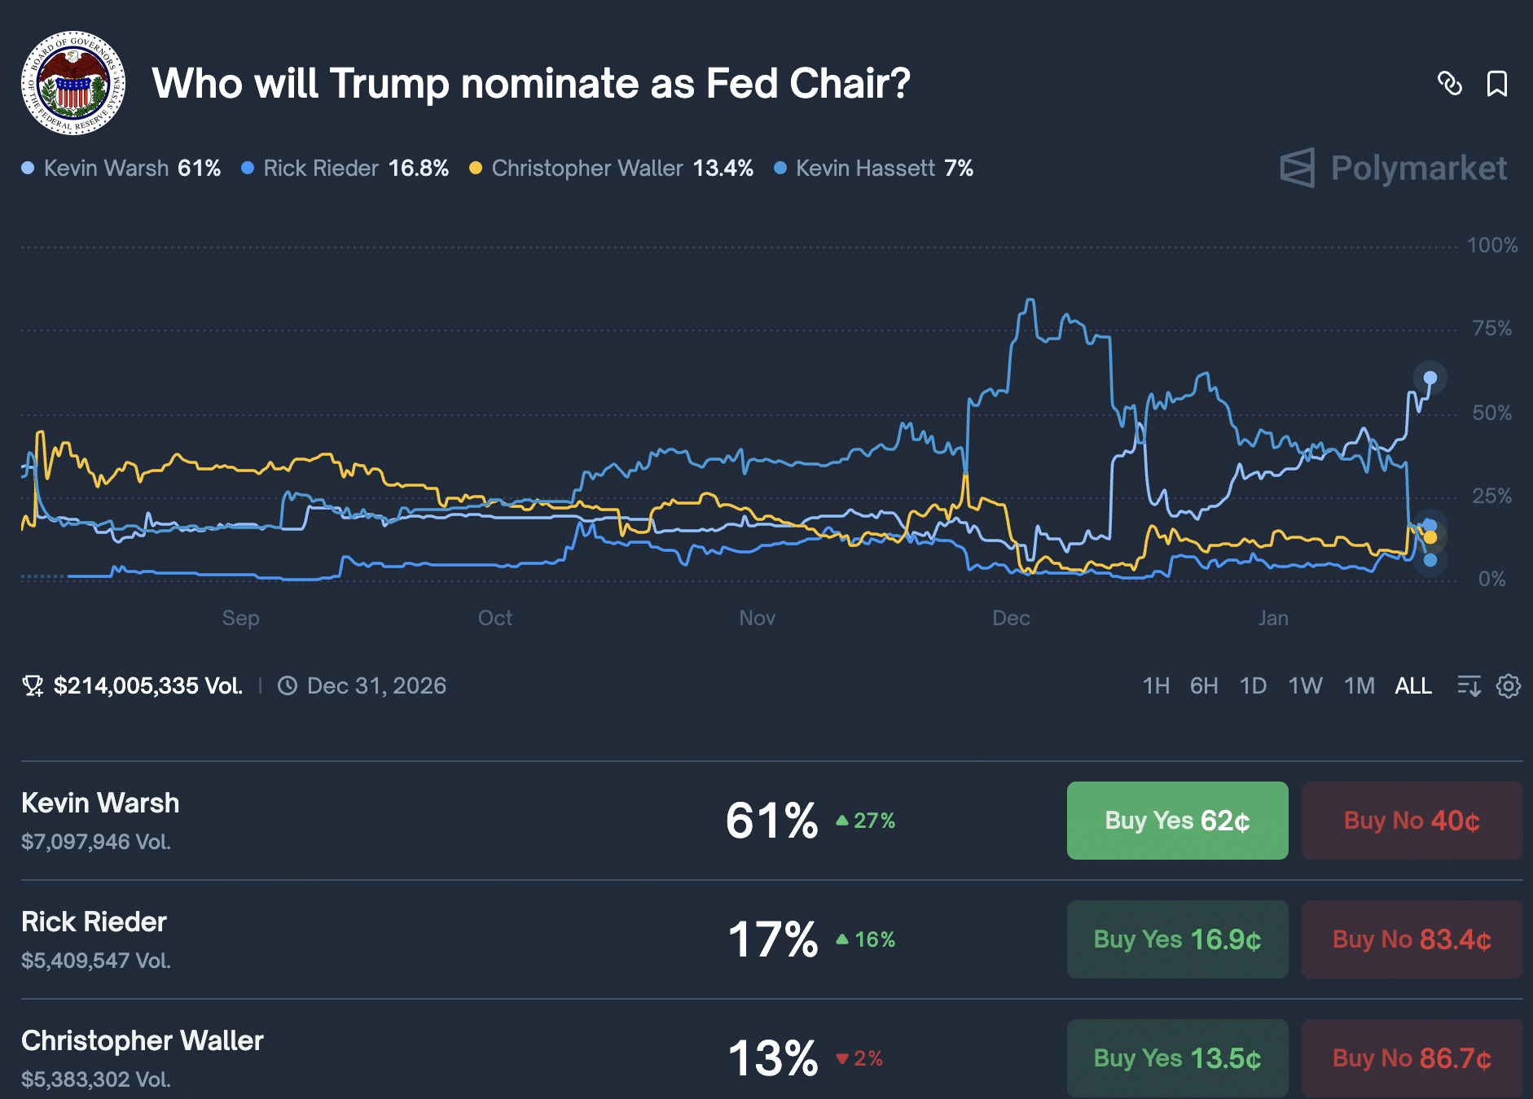Expand the Kevin Warsh outcome row
Screen dimensions: 1533x1099
pyautogui.click(x=100, y=803)
